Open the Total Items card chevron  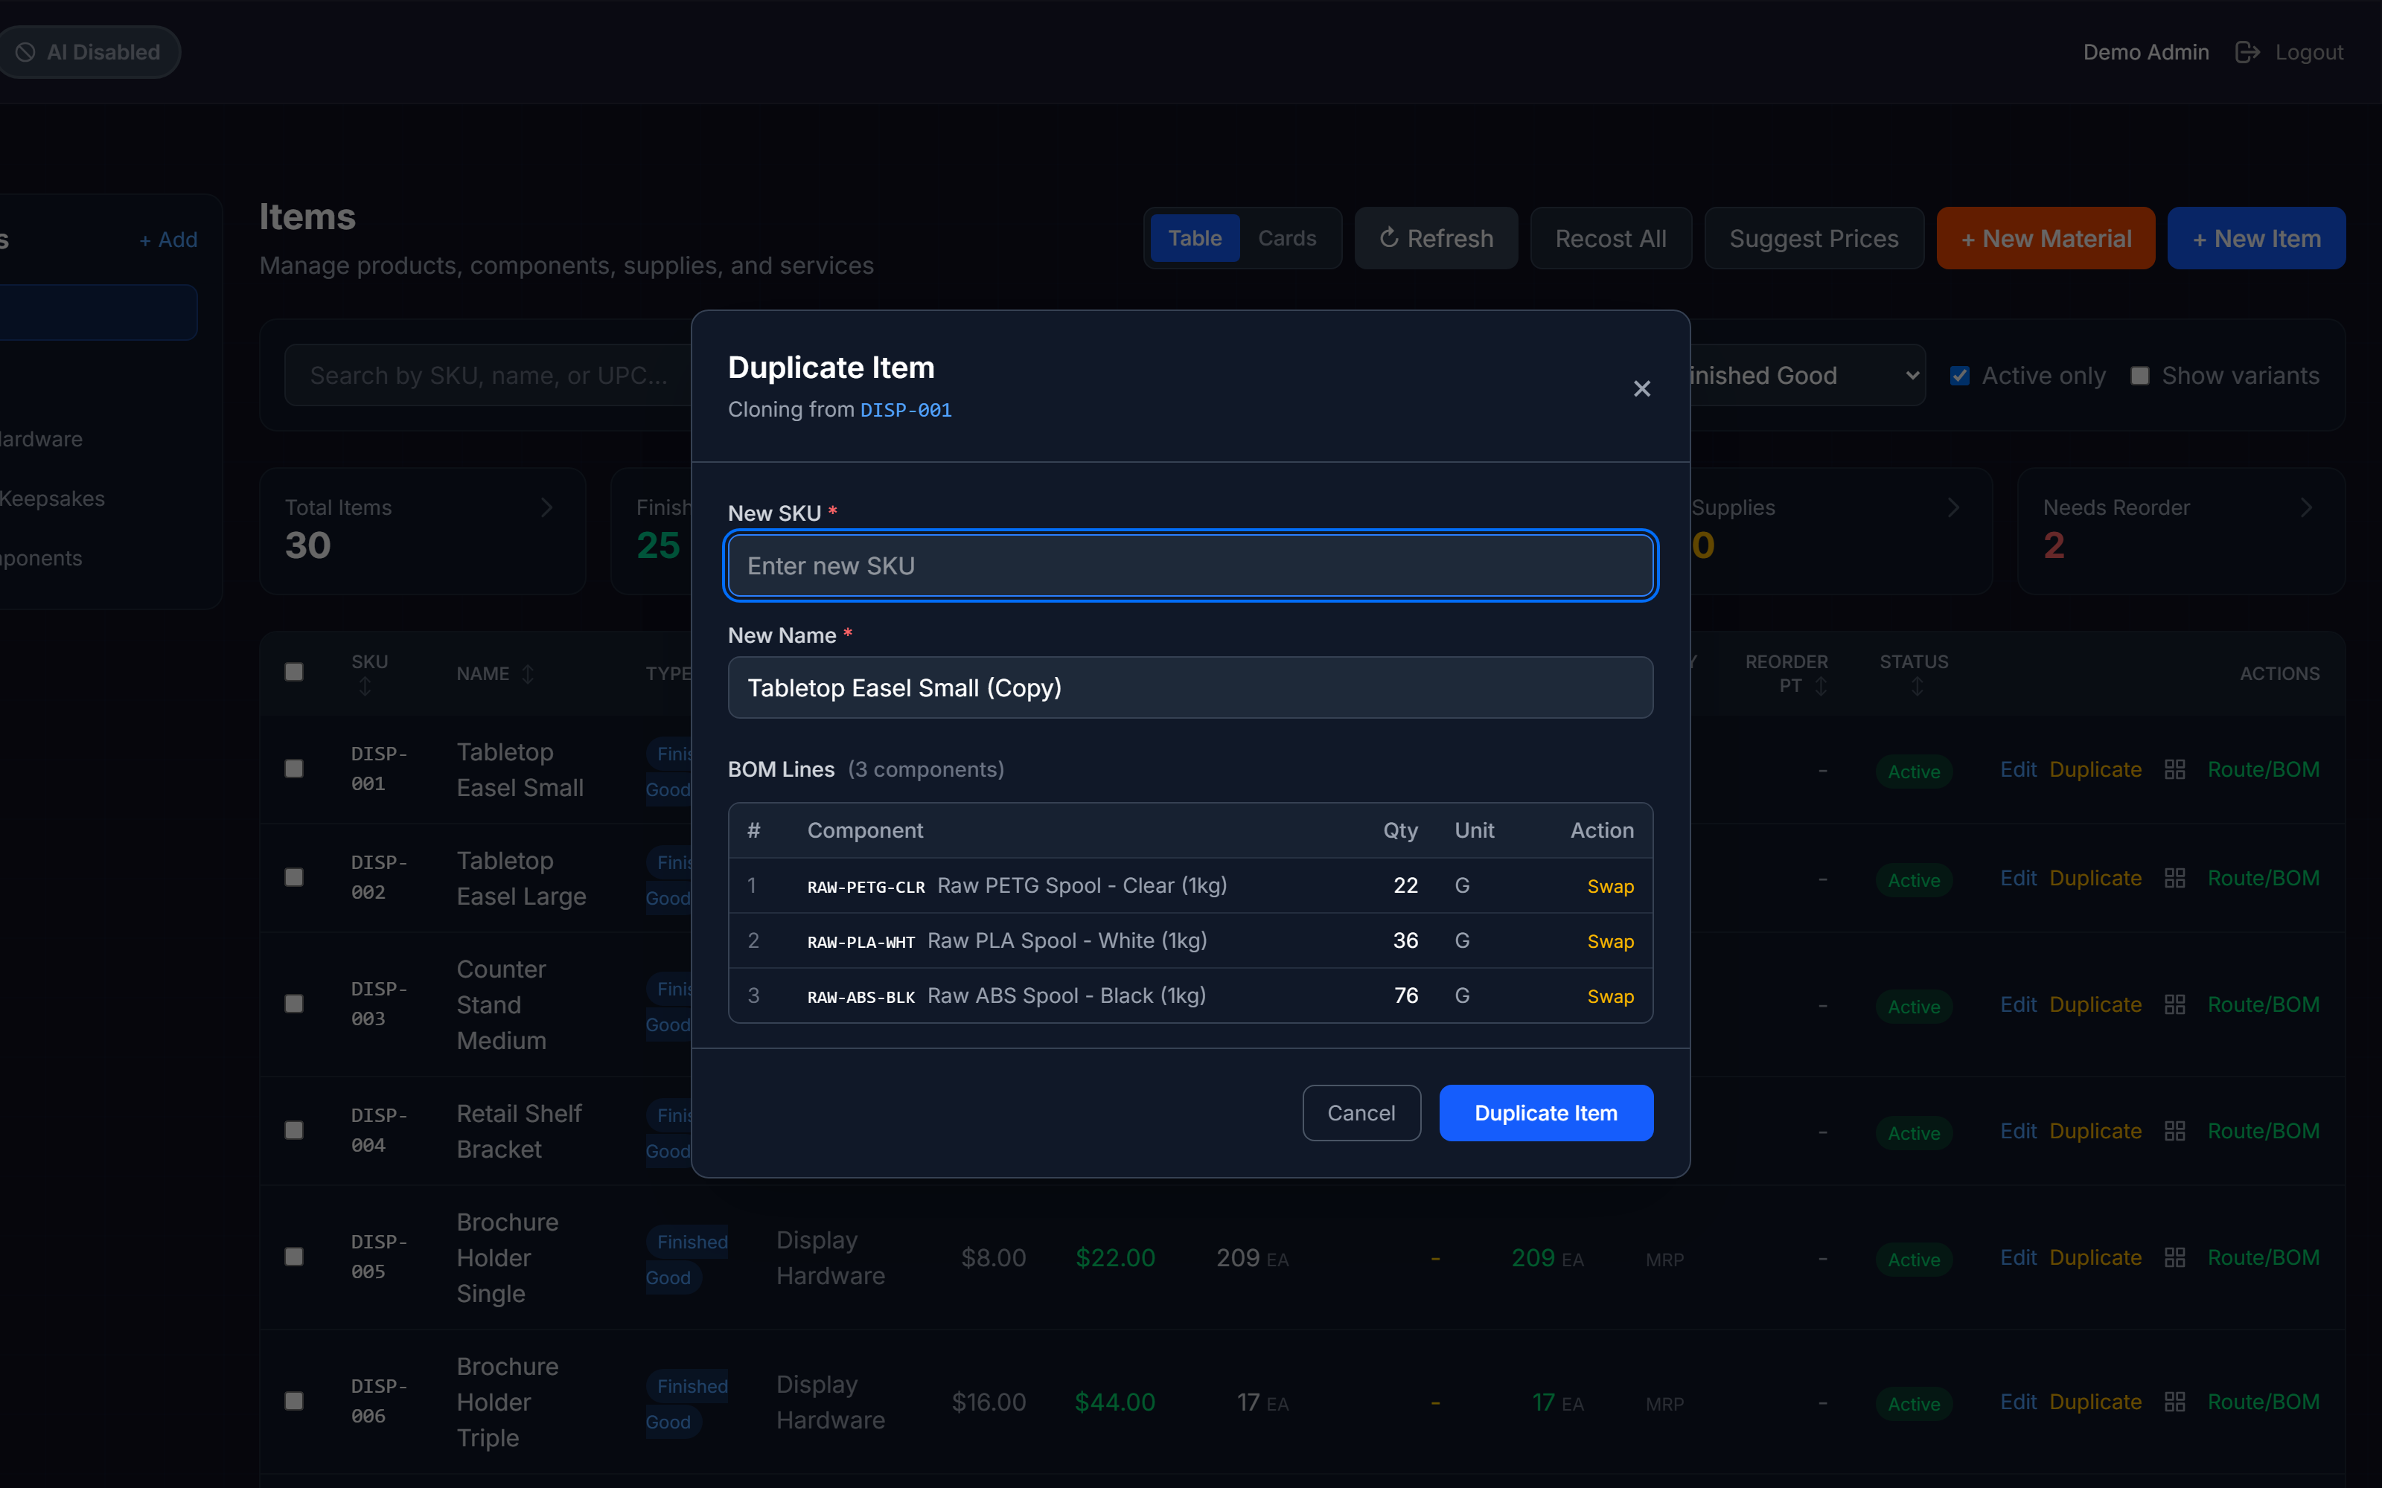tap(547, 508)
